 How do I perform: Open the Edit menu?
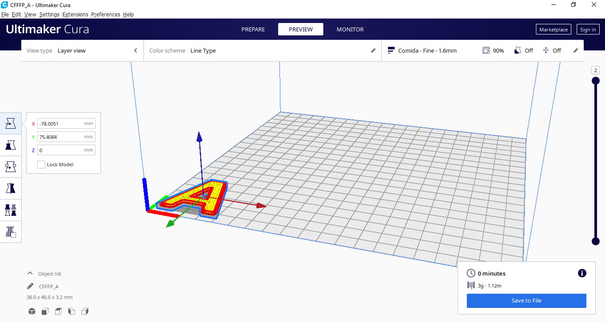(16, 14)
